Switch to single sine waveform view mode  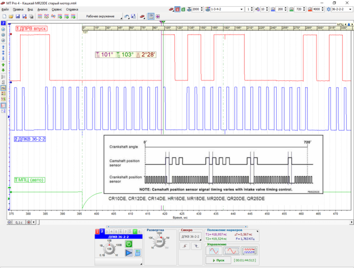pyautogui.click(x=215, y=251)
